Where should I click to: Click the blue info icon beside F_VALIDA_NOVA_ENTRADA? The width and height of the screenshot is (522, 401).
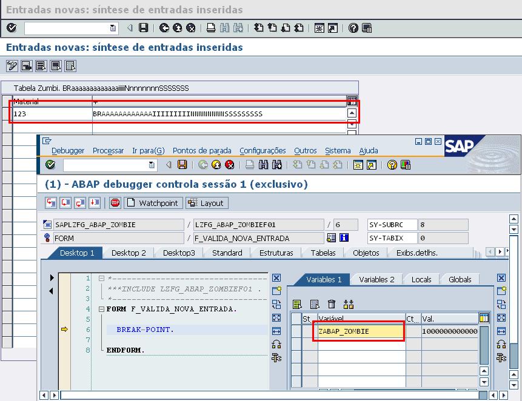pyautogui.click(x=345, y=238)
